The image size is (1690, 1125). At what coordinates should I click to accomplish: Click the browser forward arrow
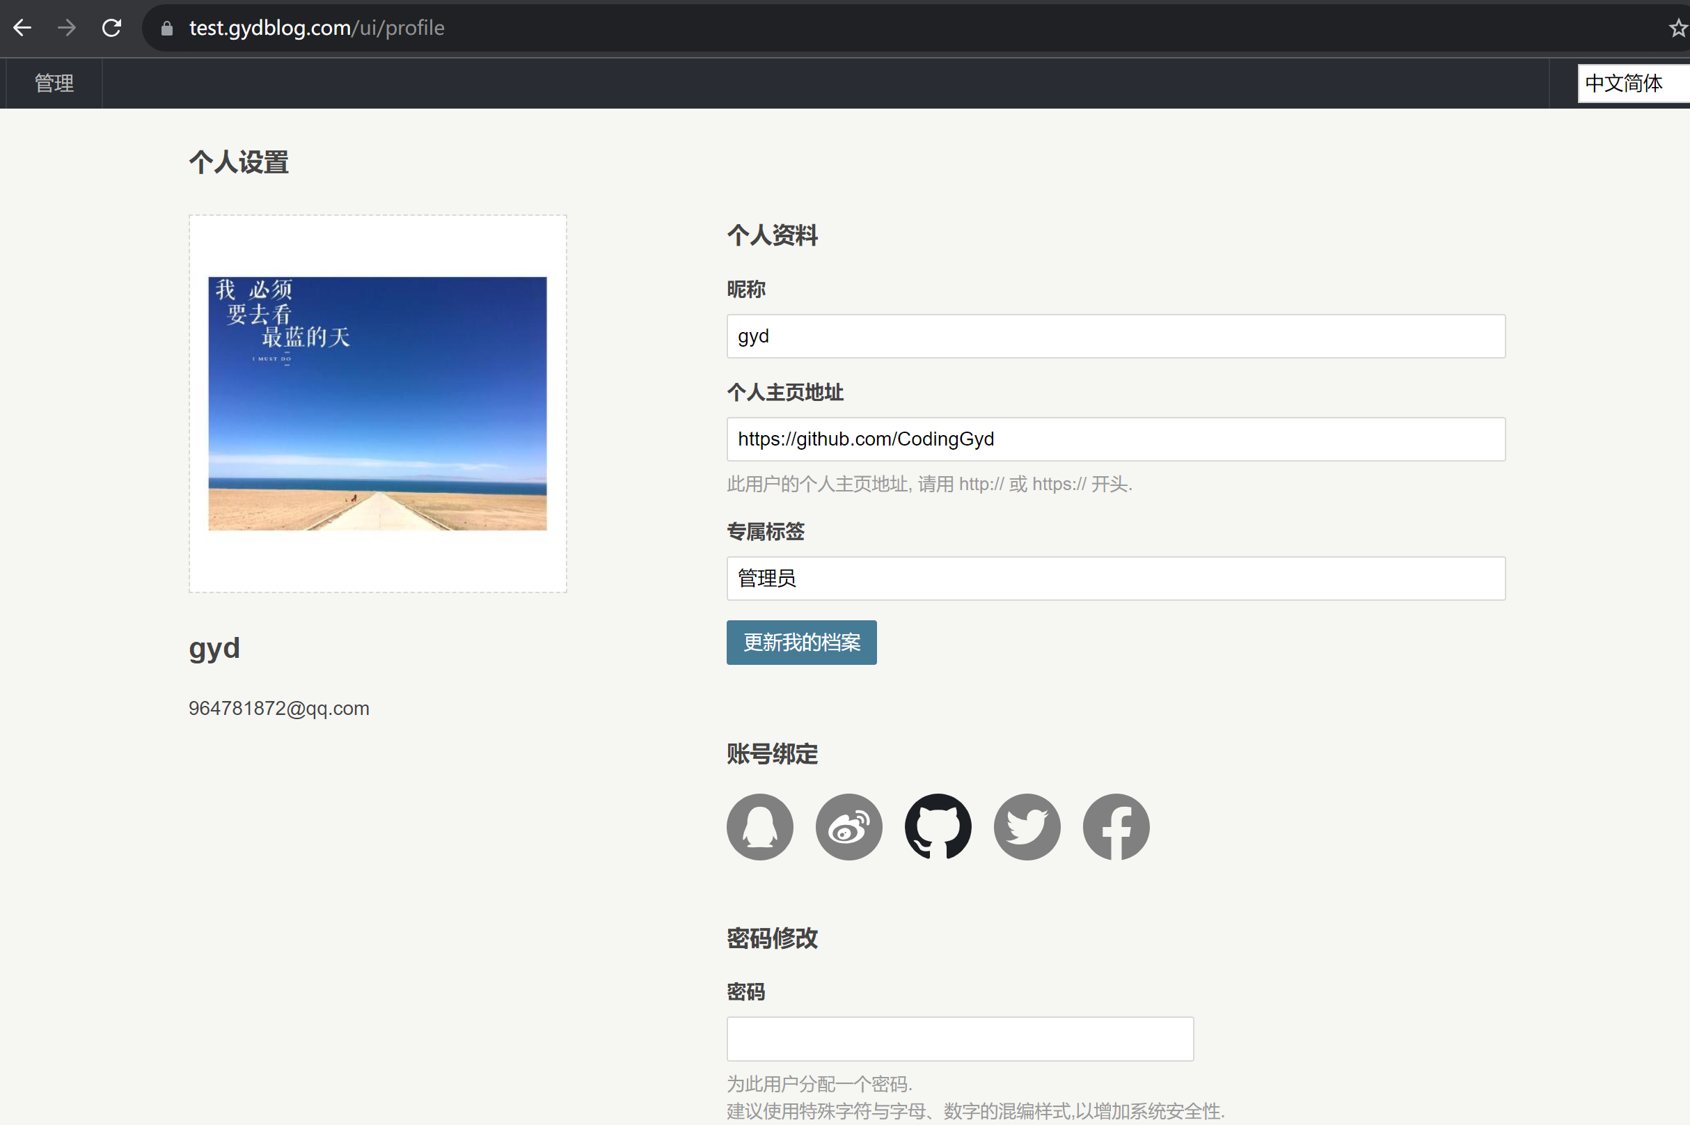tap(67, 28)
